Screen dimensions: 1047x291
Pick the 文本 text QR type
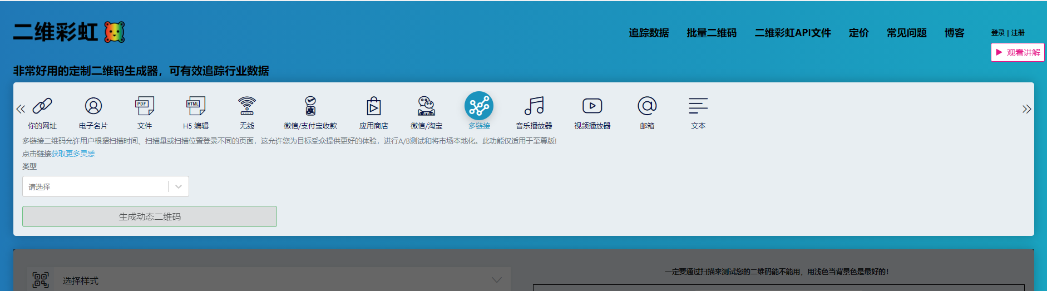(698, 106)
